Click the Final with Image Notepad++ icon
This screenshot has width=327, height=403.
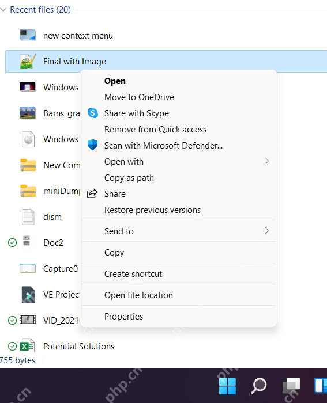click(x=28, y=61)
